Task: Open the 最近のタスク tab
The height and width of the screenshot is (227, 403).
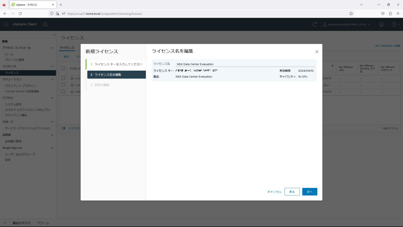Action: click(x=21, y=223)
